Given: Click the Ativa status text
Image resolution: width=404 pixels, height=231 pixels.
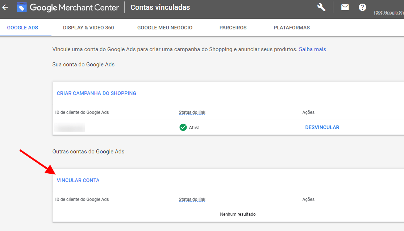Looking at the screenshot, I should [194, 127].
